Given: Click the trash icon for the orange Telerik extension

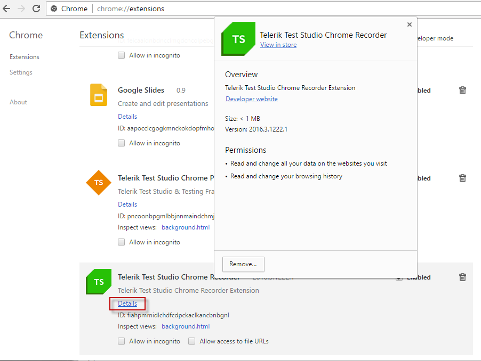Looking at the screenshot, I should coord(462,178).
